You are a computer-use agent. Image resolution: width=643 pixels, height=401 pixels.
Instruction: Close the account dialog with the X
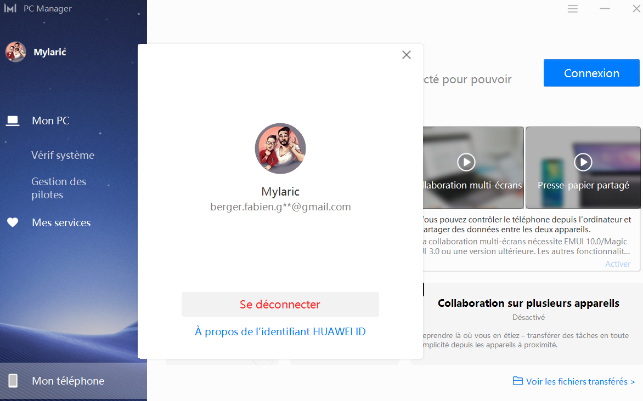tap(406, 55)
